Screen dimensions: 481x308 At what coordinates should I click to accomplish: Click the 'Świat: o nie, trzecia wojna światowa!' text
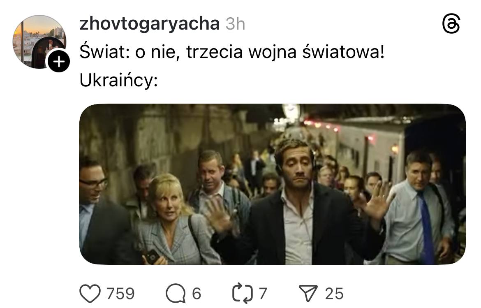(x=231, y=51)
